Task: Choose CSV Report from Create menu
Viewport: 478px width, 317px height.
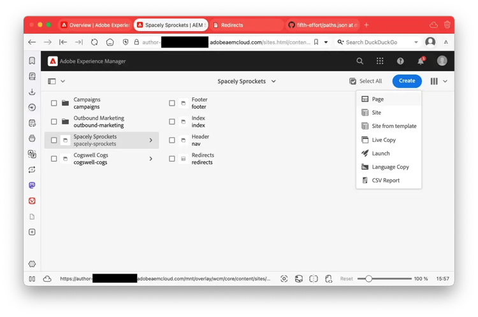Action: (389, 181)
